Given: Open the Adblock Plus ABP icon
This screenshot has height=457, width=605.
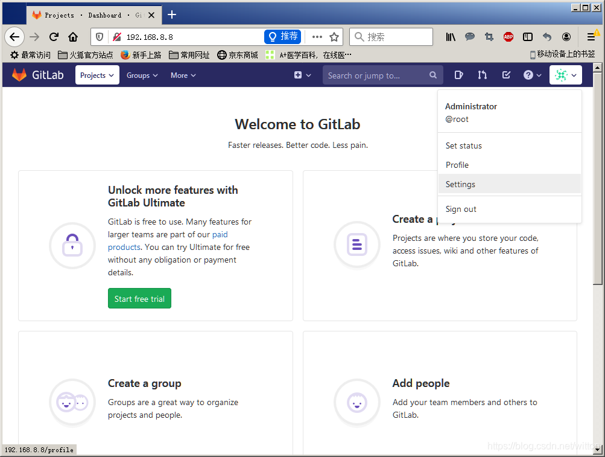Looking at the screenshot, I should pyautogui.click(x=508, y=37).
